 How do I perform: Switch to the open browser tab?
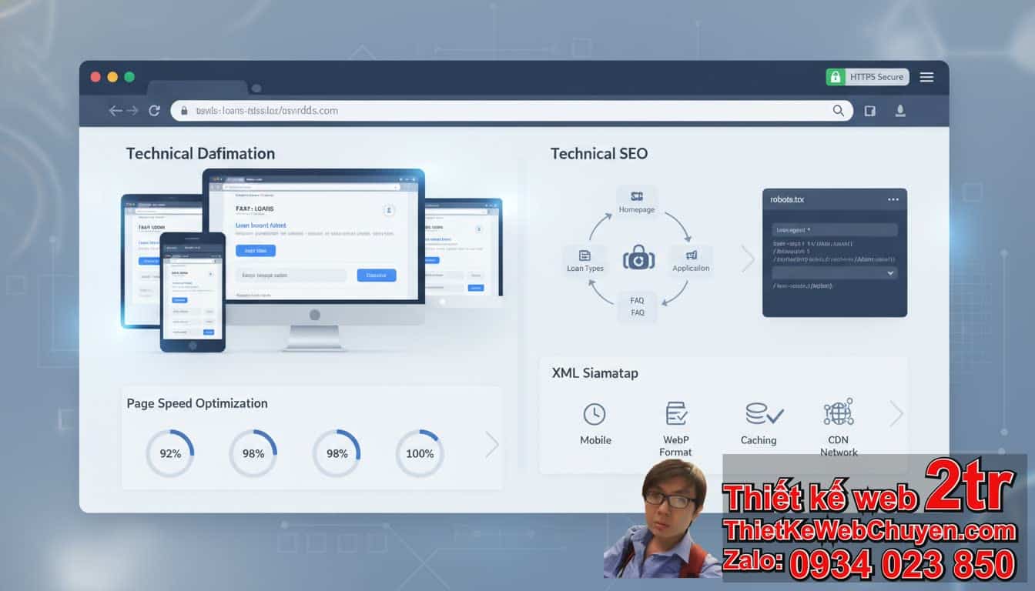[x=196, y=86]
